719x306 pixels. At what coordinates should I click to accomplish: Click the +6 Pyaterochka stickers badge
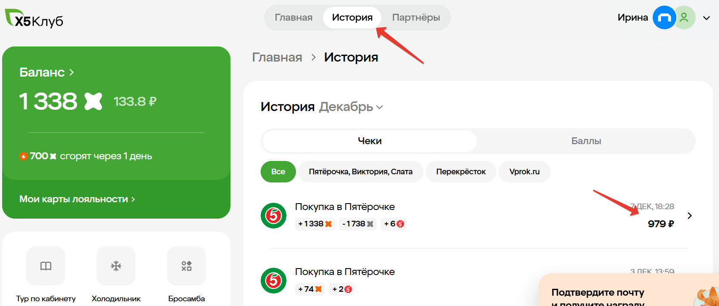click(x=394, y=224)
